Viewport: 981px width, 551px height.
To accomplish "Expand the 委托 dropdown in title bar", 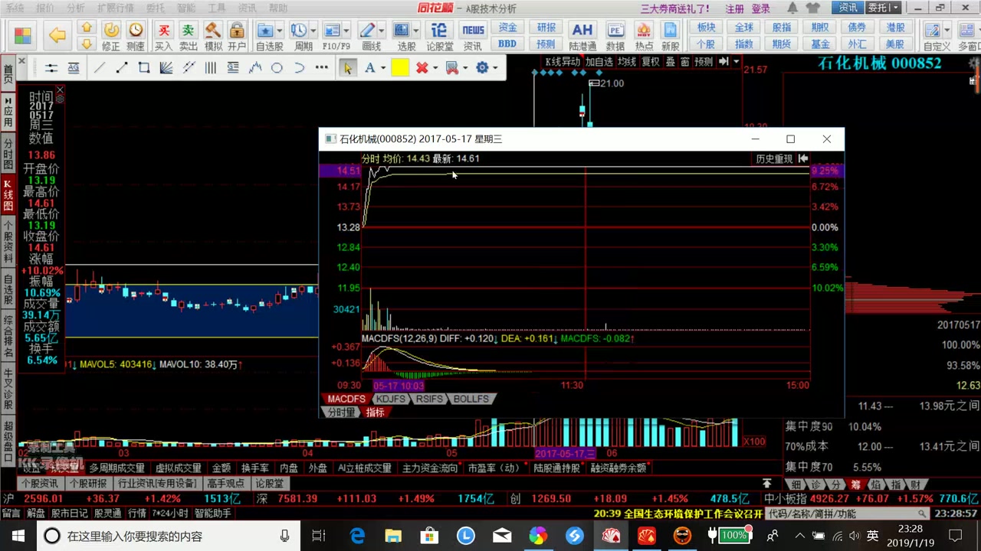I will [x=894, y=8].
